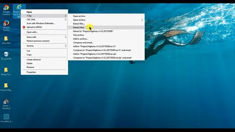The width and height of the screenshot is (235, 132).
Task: Select the Game - Shortcut icon
Action: [x=6, y=102]
